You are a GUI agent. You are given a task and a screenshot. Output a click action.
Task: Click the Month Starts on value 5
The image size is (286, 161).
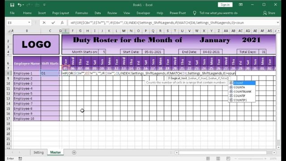[x=102, y=52]
